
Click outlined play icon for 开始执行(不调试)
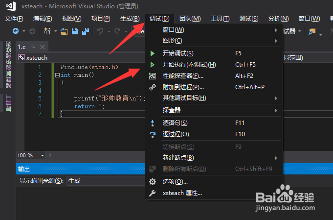click(152, 65)
